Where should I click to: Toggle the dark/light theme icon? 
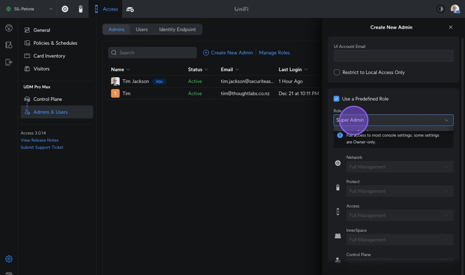(441, 9)
